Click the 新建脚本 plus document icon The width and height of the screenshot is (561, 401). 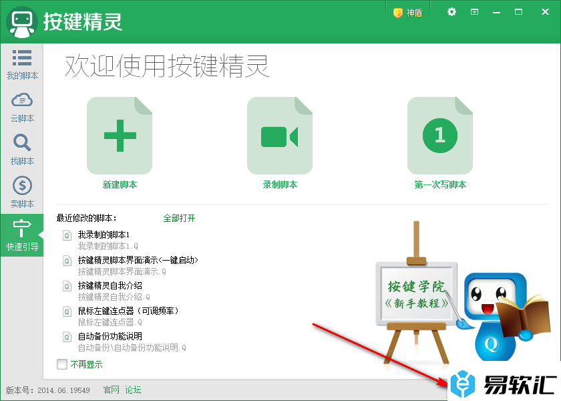(x=120, y=136)
